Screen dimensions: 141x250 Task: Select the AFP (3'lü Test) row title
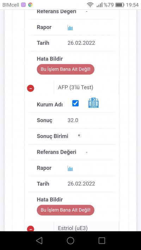coord(76,87)
